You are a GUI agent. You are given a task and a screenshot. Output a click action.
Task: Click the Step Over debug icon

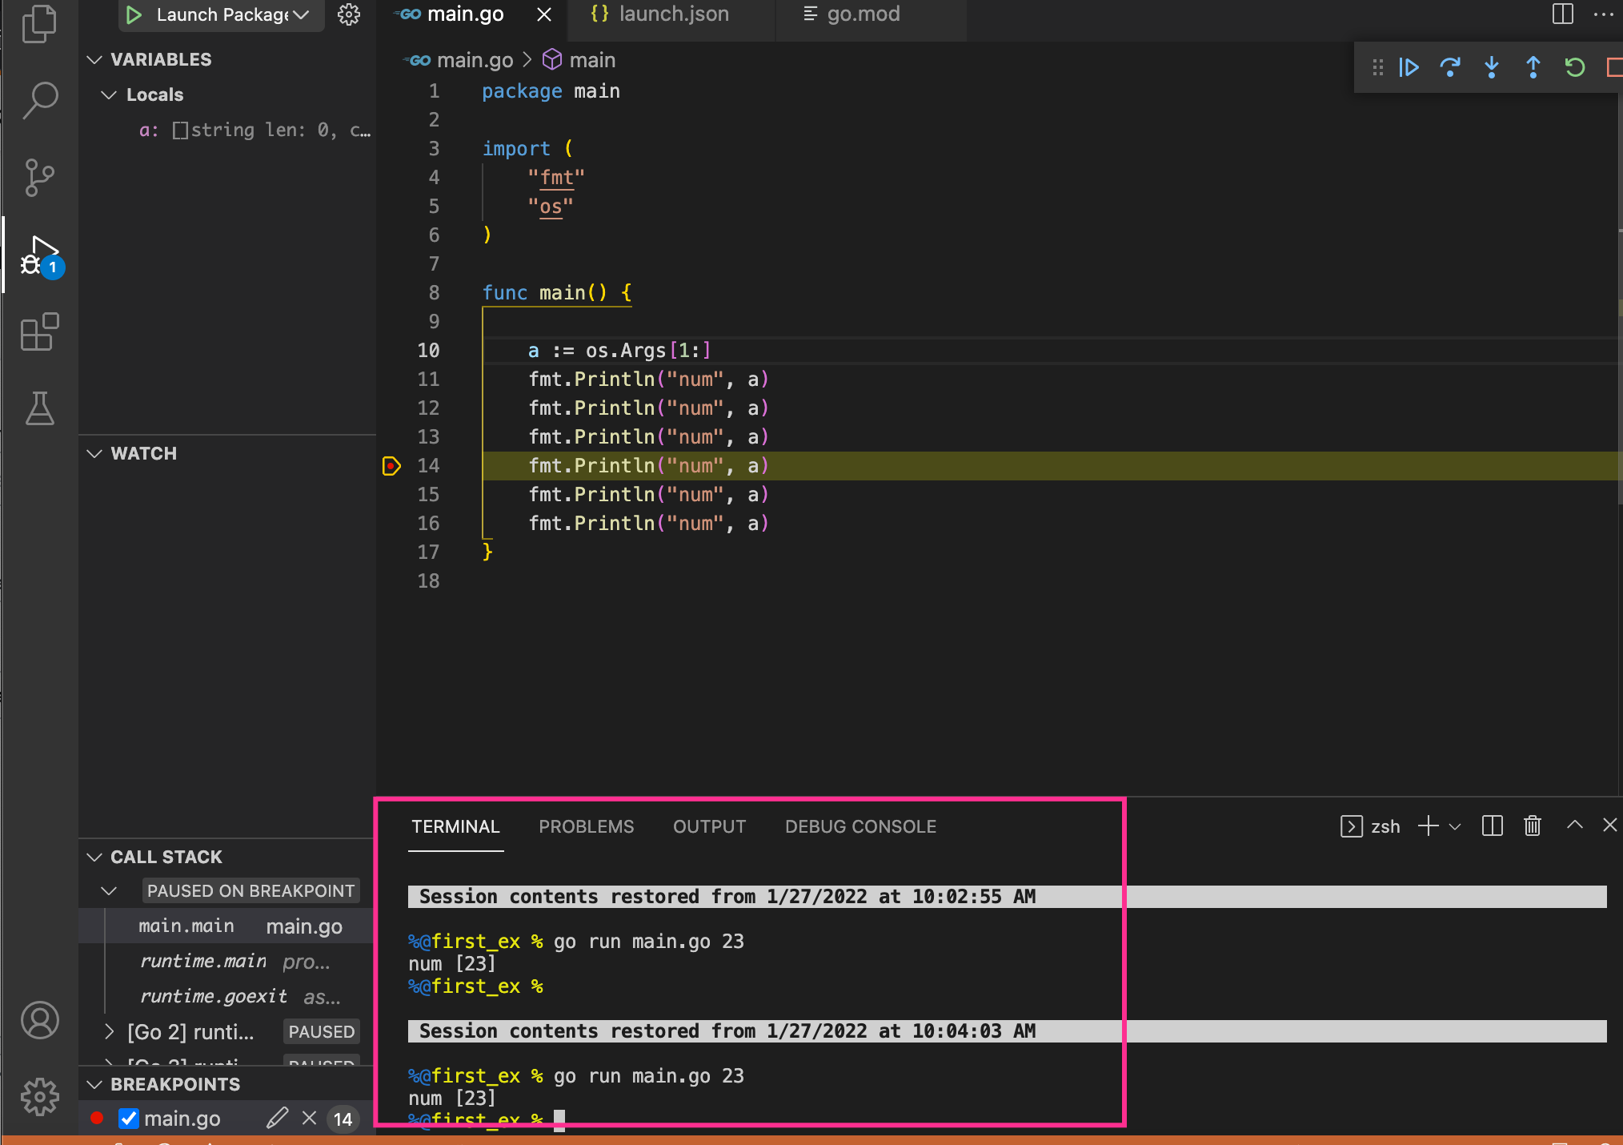point(1450,67)
